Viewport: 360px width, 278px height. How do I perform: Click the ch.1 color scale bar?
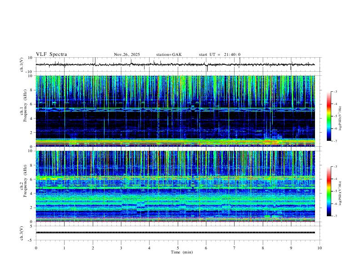pyautogui.click(x=329, y=116)
